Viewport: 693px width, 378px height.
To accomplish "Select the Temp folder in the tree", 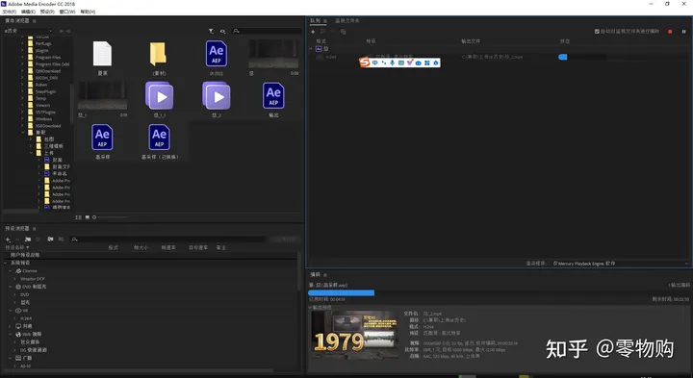I will (40, 98).
